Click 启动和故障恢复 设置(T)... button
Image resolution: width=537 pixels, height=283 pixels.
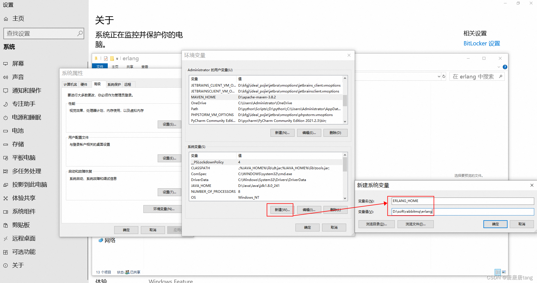pos(169,192)
